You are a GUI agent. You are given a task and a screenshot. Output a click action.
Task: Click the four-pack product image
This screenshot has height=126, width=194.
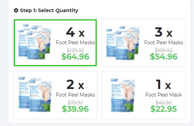(35, 42)
